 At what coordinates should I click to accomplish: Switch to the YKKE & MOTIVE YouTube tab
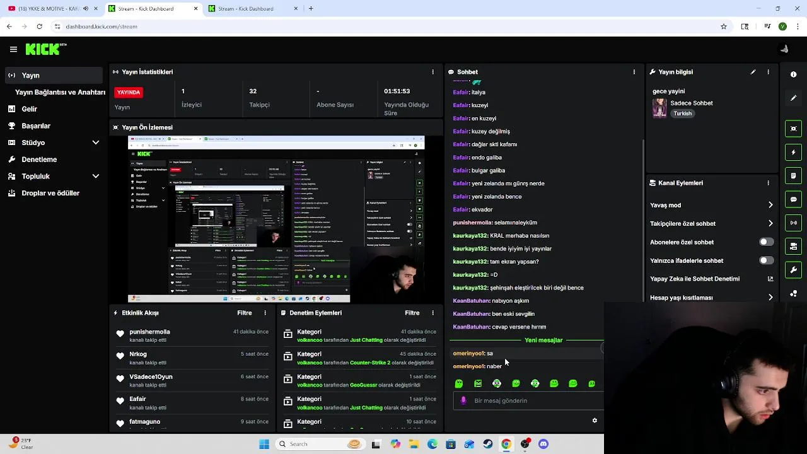click(x=50, y=9)
